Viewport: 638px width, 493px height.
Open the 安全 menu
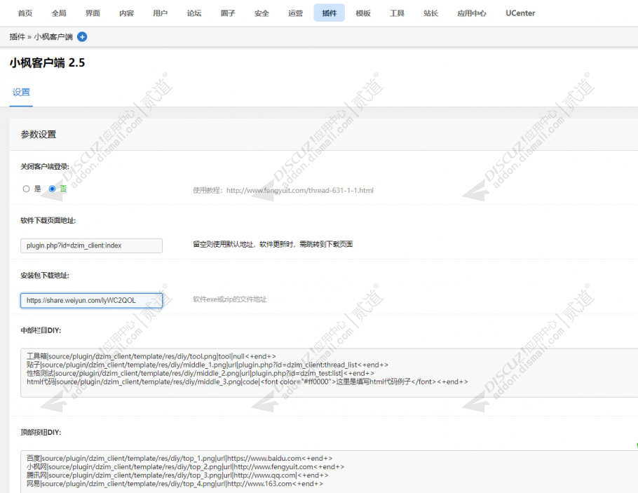coord(262,13)
